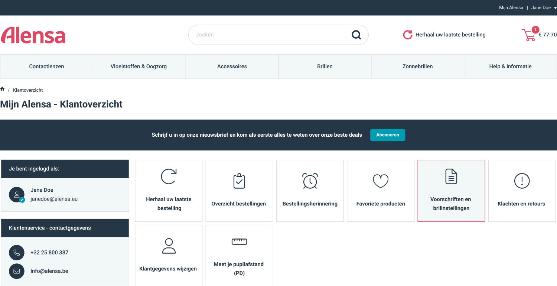Open the Zonnebrillen menu
The height and width of the screenshot is (286, 557).
tap(418, 66)
